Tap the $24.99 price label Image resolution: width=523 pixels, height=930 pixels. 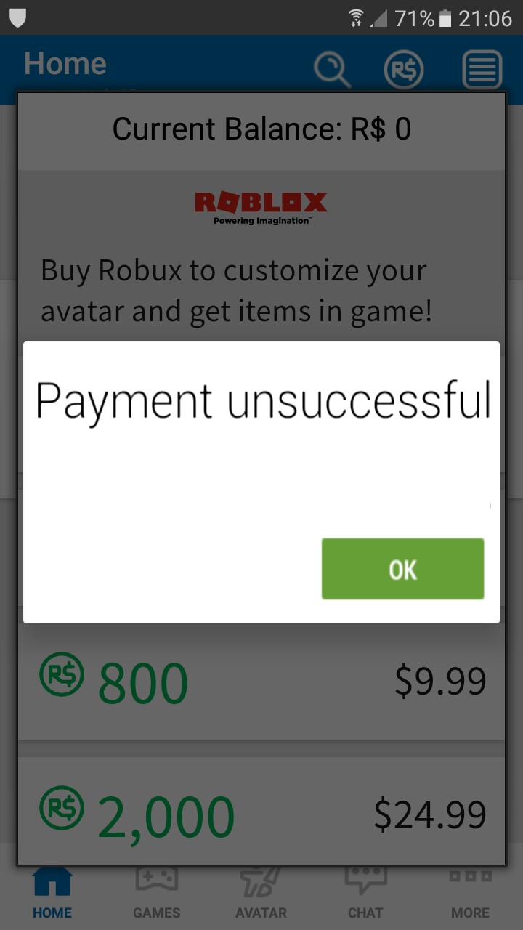[430, 814]
